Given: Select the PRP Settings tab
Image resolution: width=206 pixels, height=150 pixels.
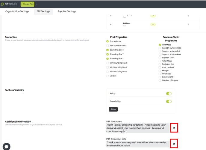Looking at the screenshot, I should pos(43,11).
